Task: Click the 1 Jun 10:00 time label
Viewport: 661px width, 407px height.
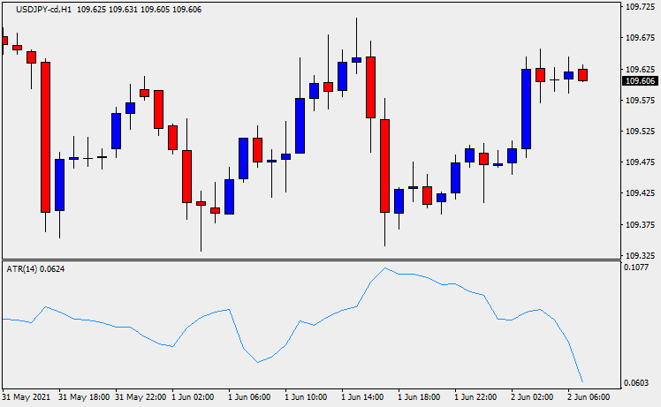Action: (306, 397)
